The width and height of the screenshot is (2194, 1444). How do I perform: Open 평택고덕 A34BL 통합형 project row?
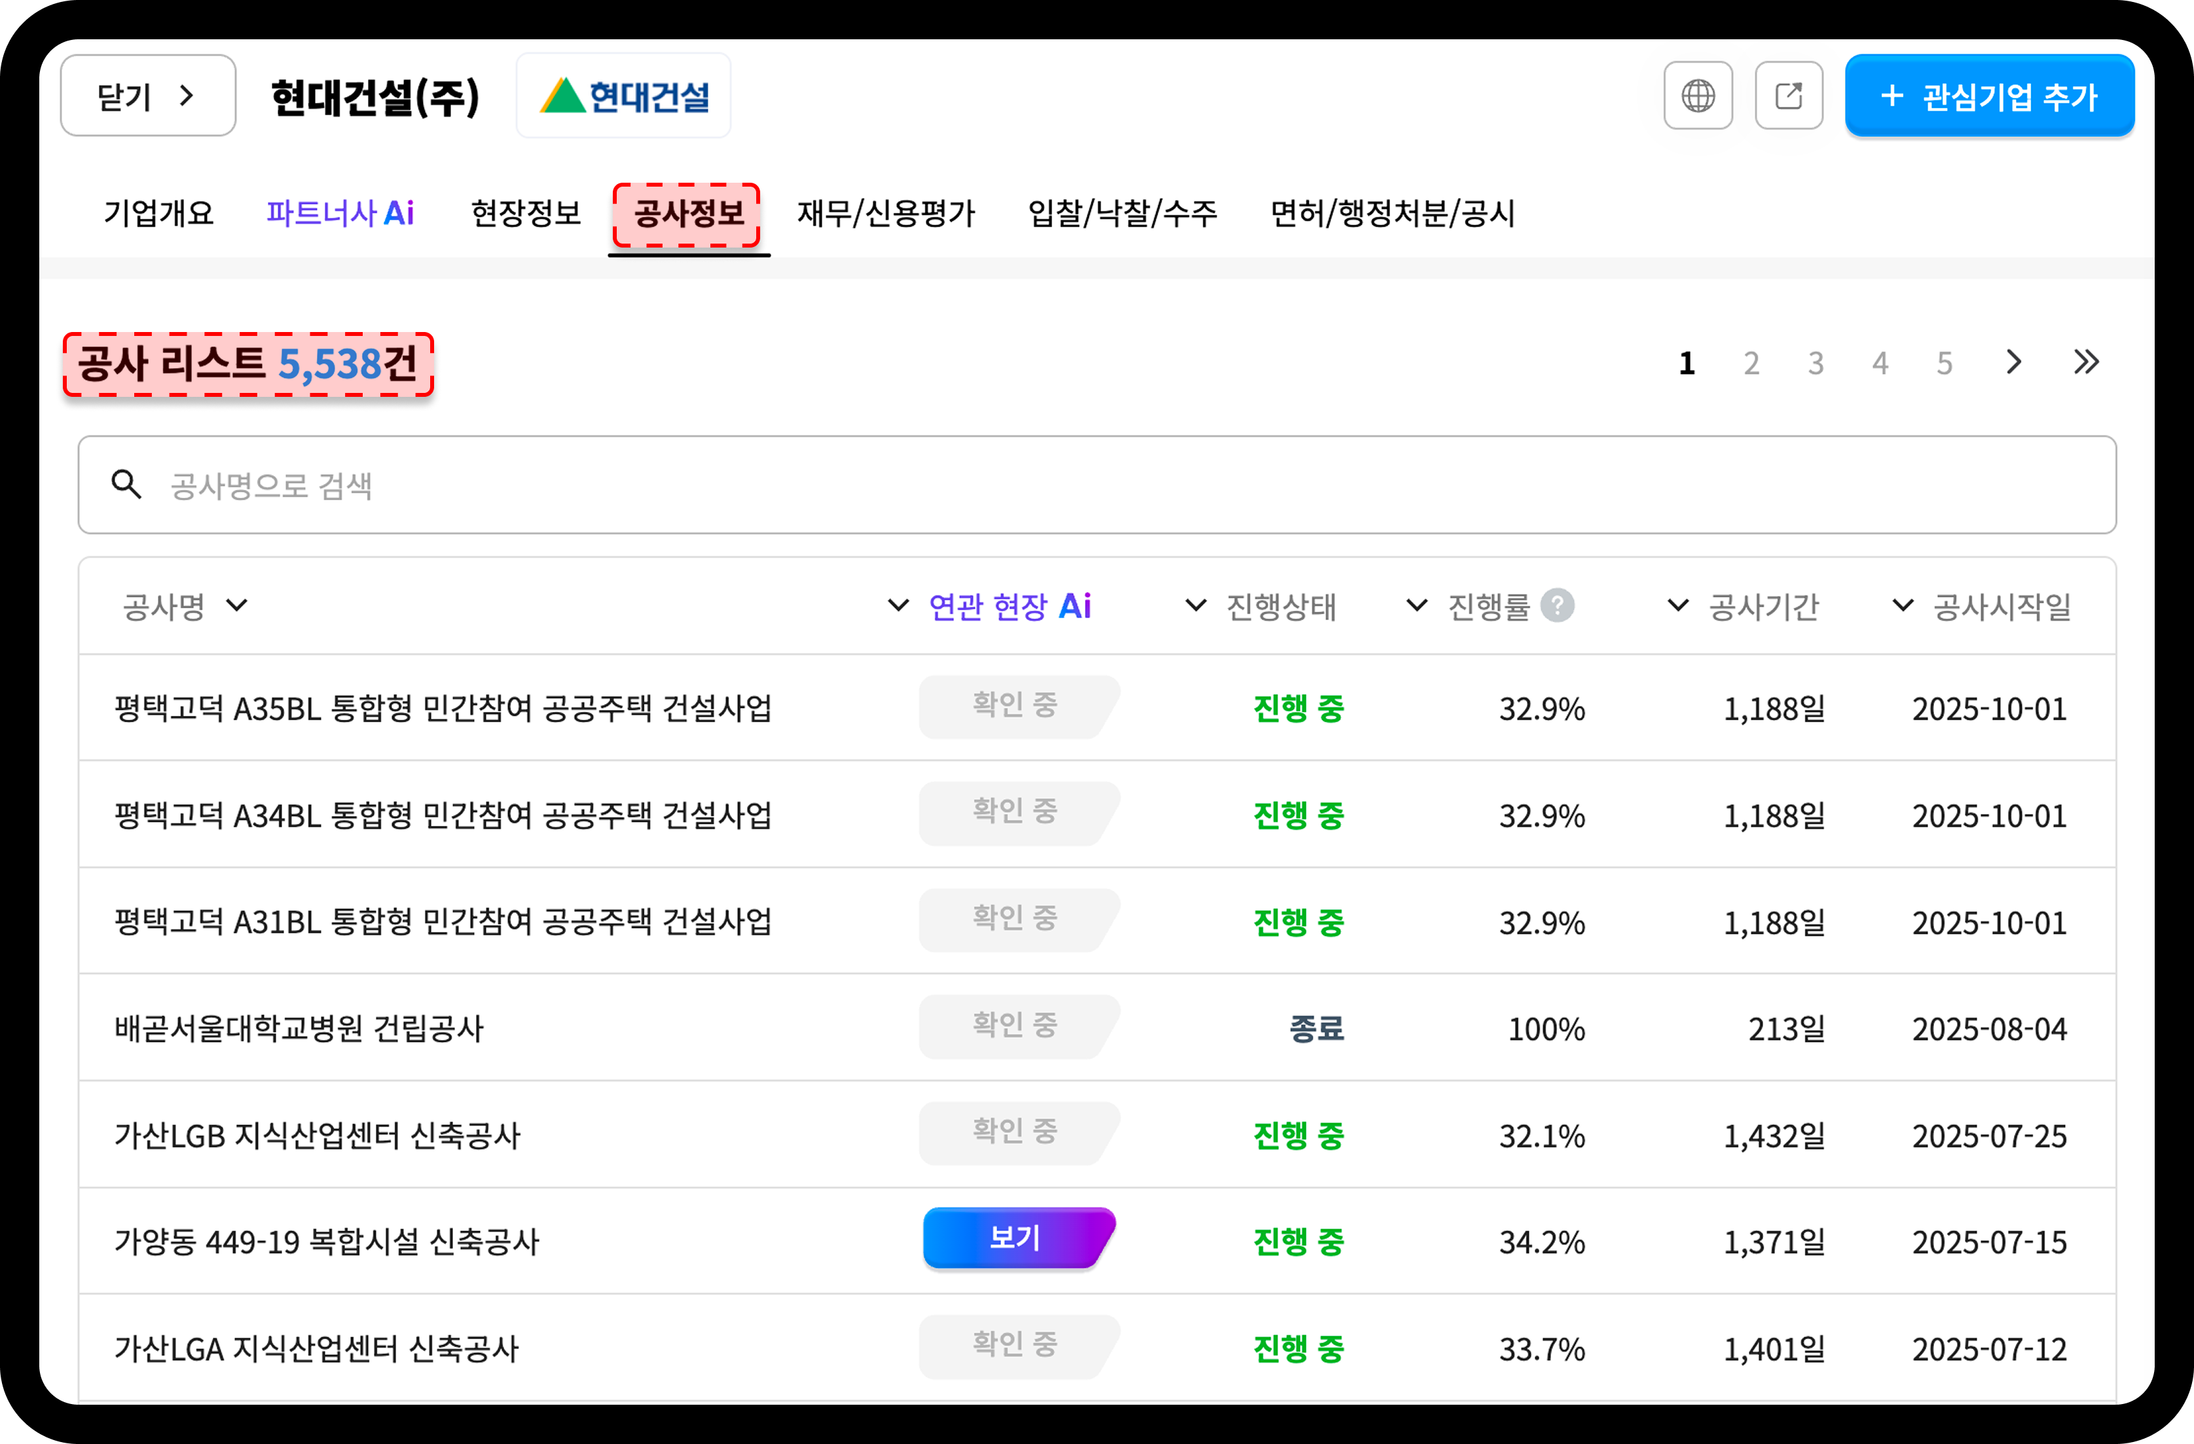point(1097,814)
